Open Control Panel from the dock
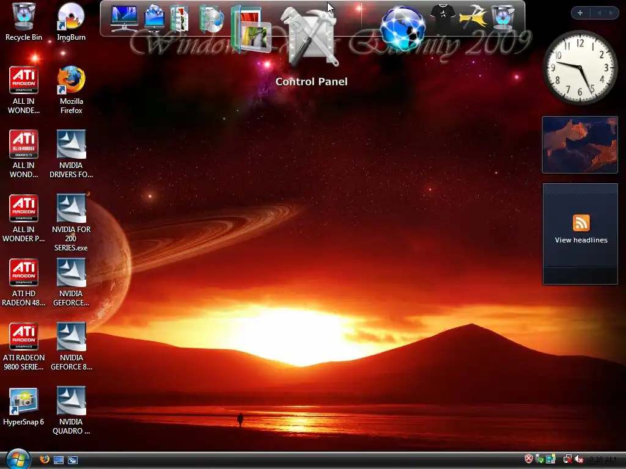626x469 pixels. 310,38
